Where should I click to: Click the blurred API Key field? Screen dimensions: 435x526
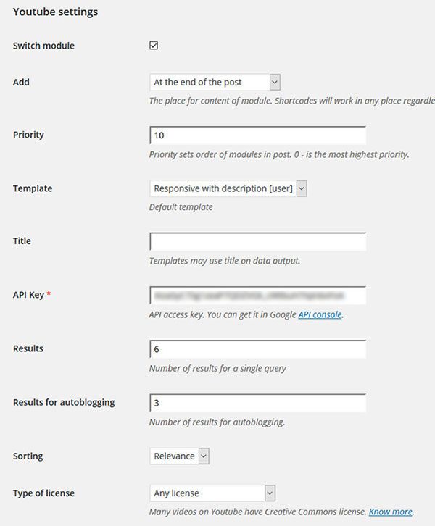(x=257, y=296)
